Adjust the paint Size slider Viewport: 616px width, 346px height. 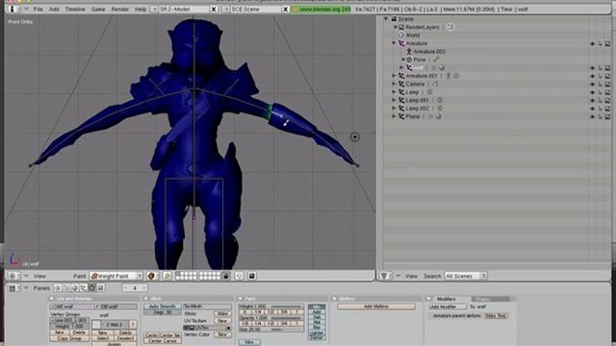(271, 330)
